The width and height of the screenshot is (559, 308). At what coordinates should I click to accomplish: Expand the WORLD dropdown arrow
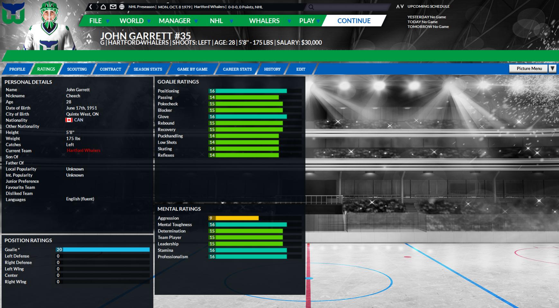point(149,21)
